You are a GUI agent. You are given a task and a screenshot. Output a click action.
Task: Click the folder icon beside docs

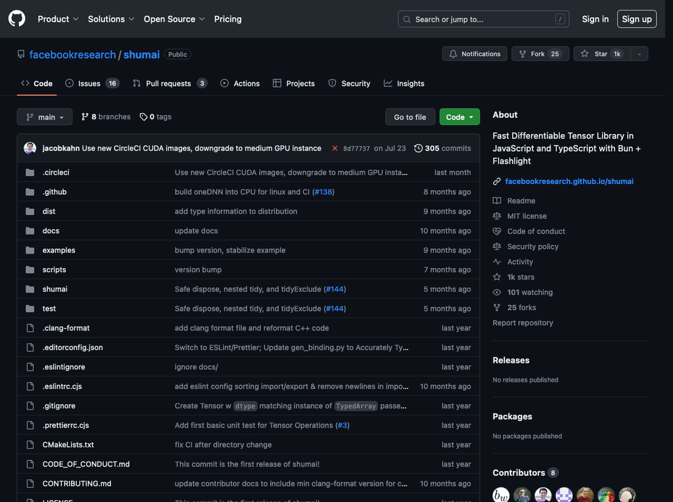[30, 231]
